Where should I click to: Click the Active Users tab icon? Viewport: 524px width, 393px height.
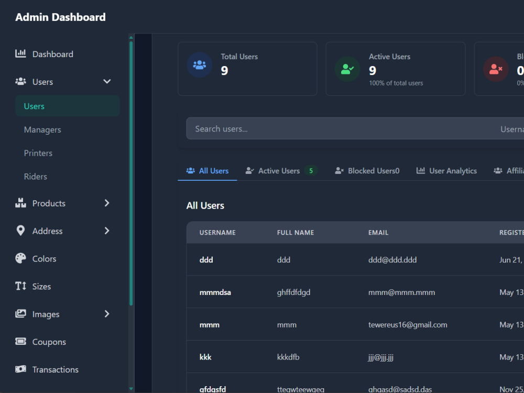click(x=249, y=171)
